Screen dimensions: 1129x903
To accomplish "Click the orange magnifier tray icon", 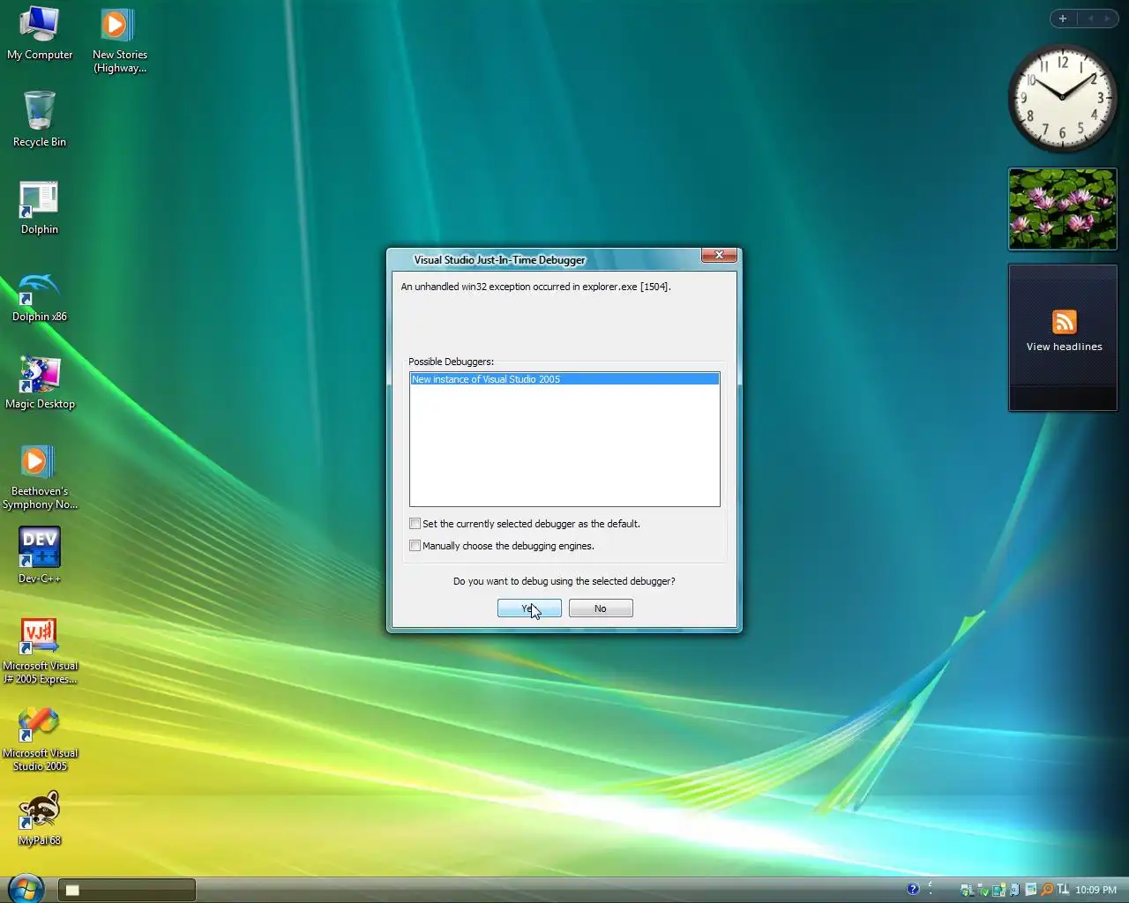I will coord(1047,890).
